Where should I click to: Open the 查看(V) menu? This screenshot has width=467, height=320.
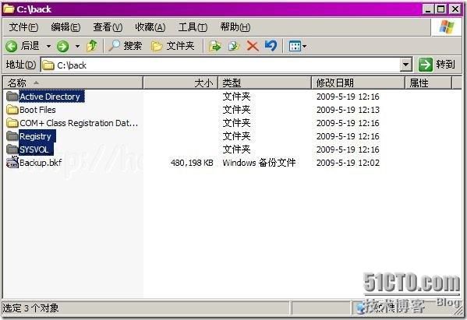tap(108, 27)
